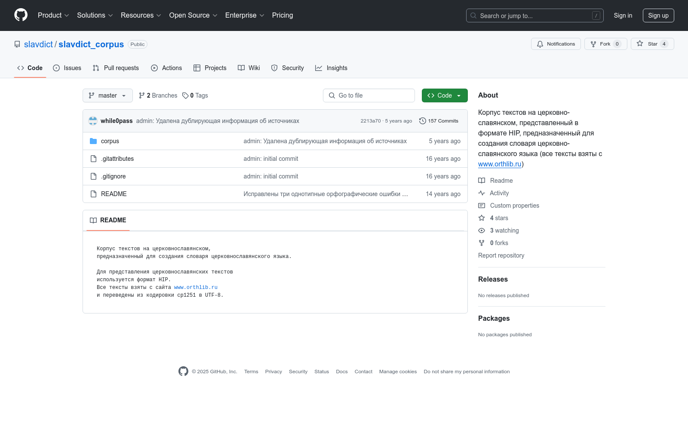Image resolution: width=688 pixels, height=430 pixels.
Task: Open www.orthlib.ru link in About
Action: [x=500, y=164]
